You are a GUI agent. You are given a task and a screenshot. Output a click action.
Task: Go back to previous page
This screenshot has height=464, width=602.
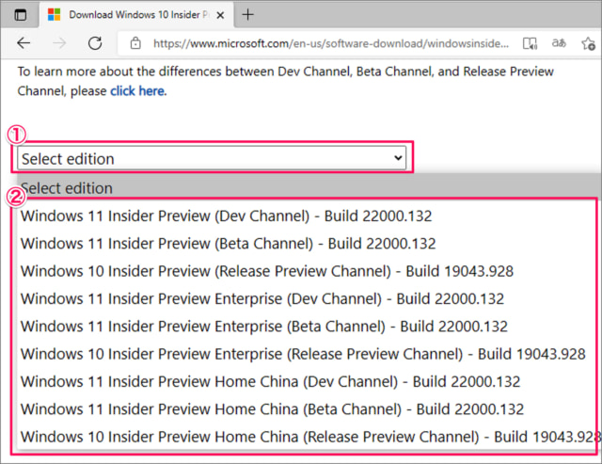click(24, 43)
